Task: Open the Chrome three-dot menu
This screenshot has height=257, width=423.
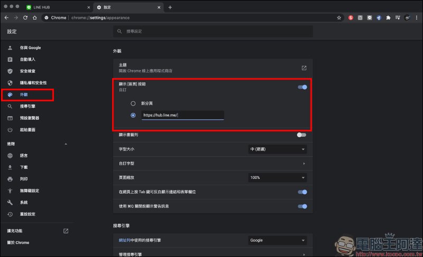Action: pos(417,18)
